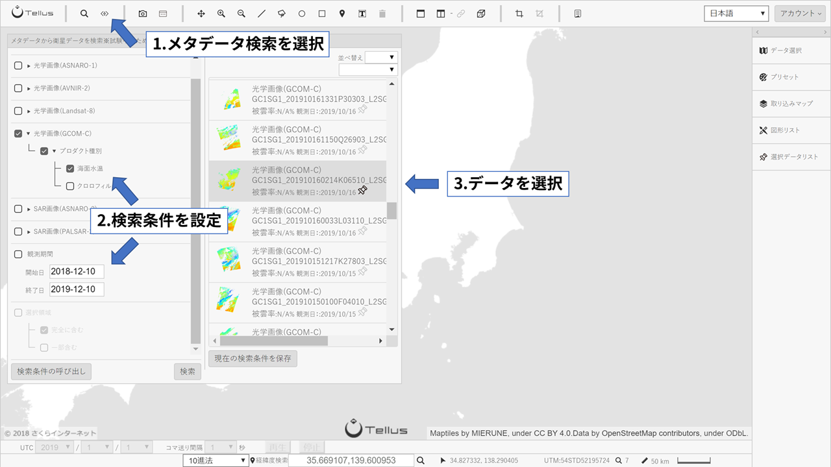The image size is (831, 467).
Task: Uncheck the 海面水温 checkbox
Action: point(70,169)
